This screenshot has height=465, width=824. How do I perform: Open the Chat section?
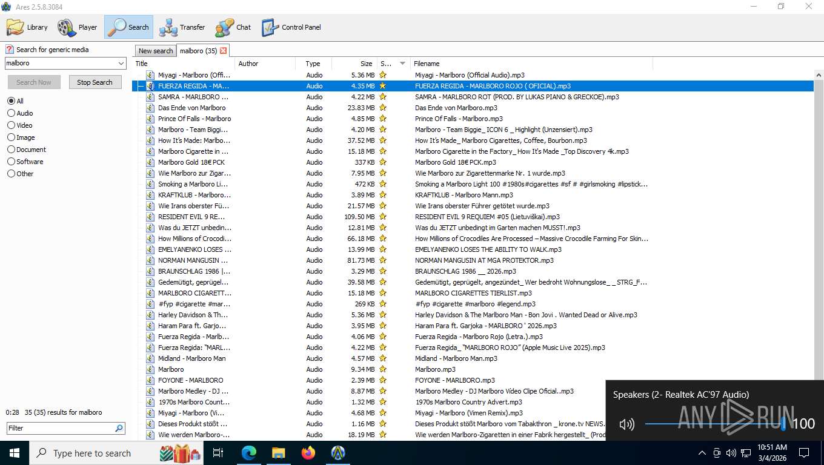pos(233,27)
